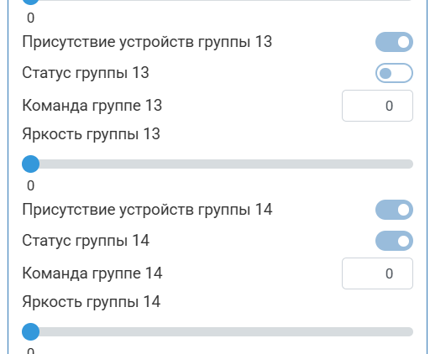This screenshot has width=430, height=354.
Task: Focus the Команда группе 14 number field
Action: click(377, 273)
